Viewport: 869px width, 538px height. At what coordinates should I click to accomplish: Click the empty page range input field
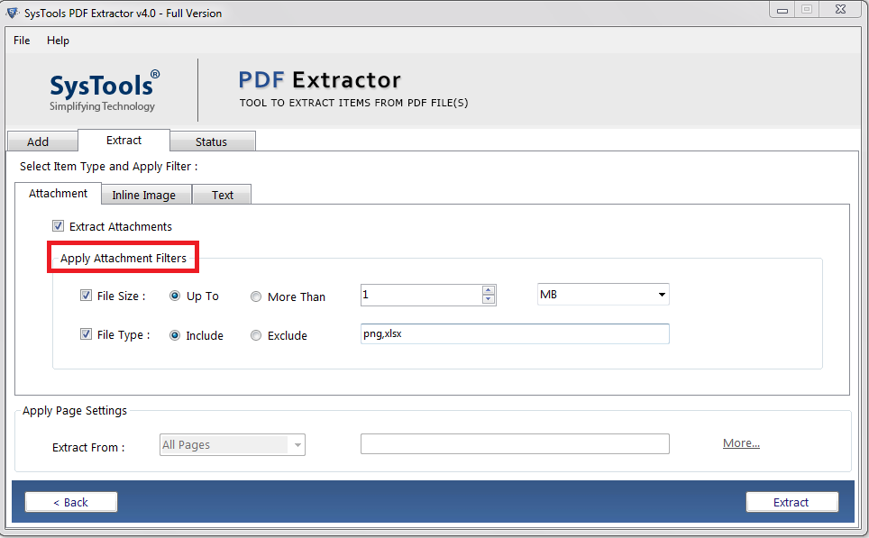515,443
